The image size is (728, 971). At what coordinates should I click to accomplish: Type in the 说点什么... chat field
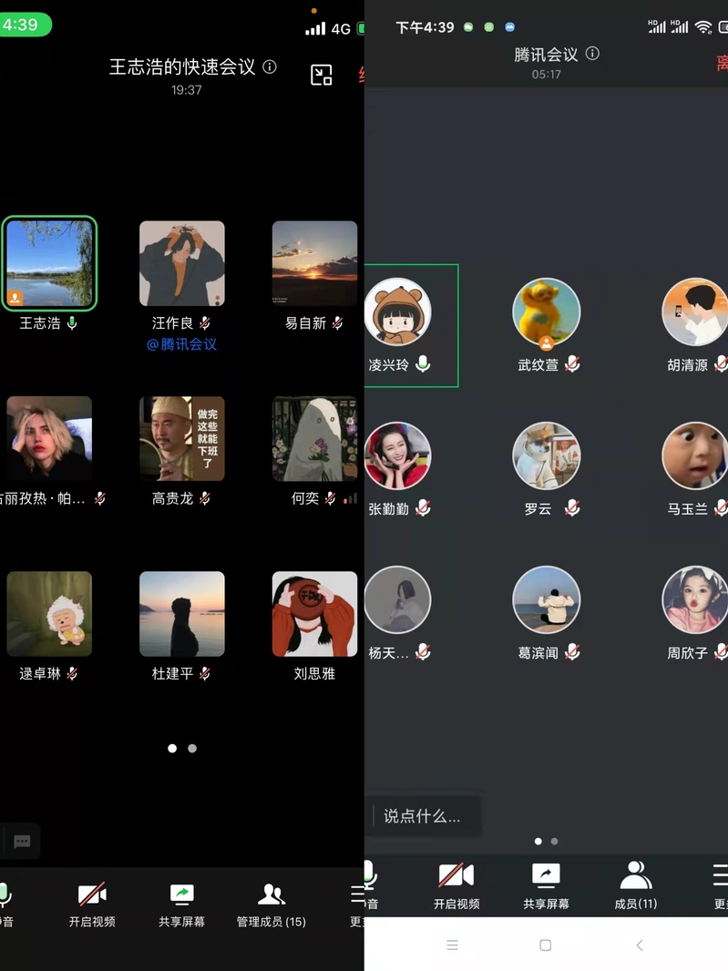pyautogui.click(x=422, y=816)
